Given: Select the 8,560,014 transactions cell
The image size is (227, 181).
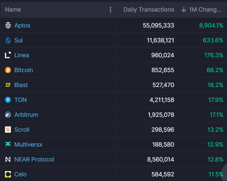Looking at the screenshot, I should 161,159.
